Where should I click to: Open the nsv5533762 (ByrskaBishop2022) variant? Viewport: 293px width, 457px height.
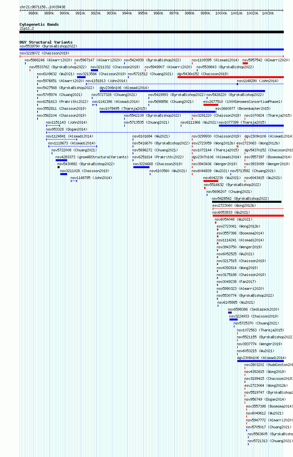pos(58,67)
